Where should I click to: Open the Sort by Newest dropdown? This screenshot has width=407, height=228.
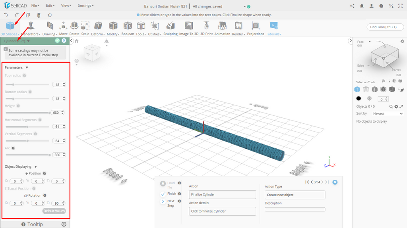(388, 113)
